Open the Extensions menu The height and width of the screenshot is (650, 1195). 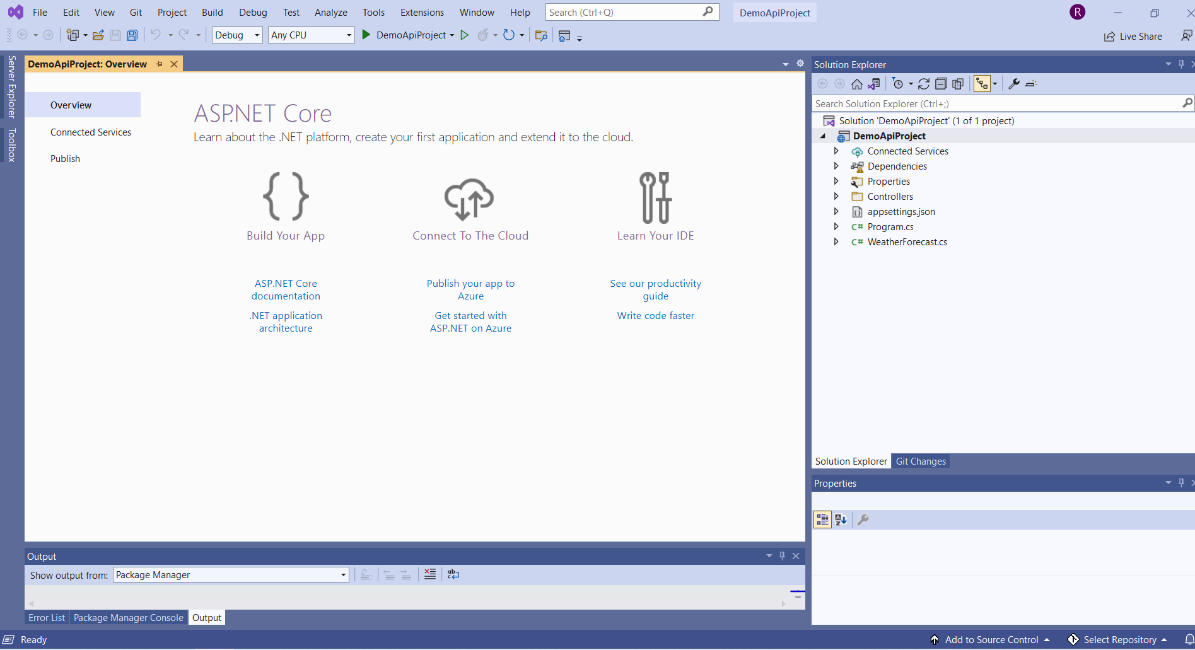pyautogui.click(x=422, y=13)
